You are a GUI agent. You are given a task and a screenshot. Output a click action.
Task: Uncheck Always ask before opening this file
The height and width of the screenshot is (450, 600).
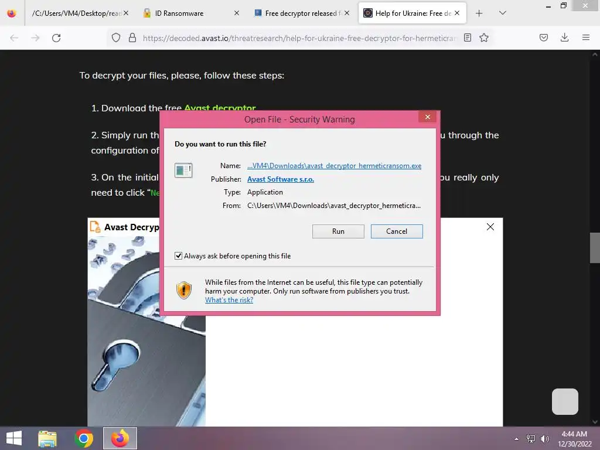(178, 255)
